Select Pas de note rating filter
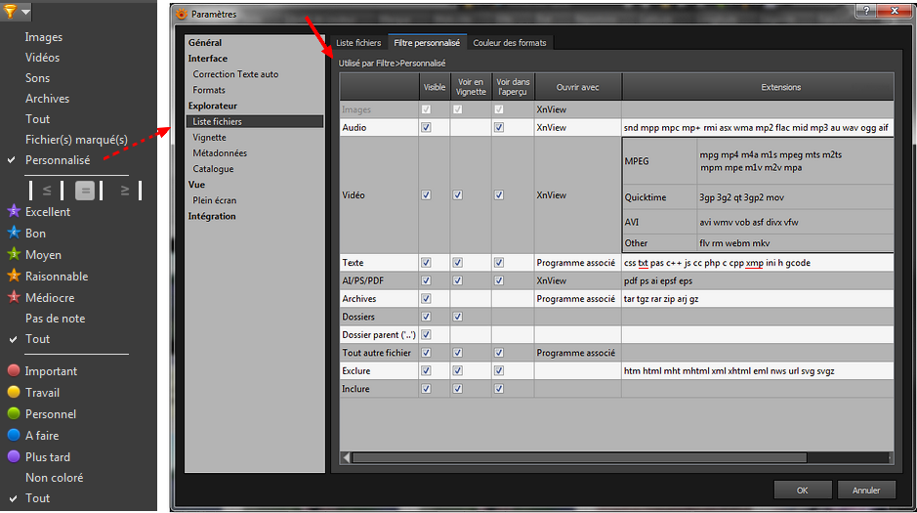Image resolution: width=917 pixels, height=513 pixels. pyautogui.click(x=55, y=319)
